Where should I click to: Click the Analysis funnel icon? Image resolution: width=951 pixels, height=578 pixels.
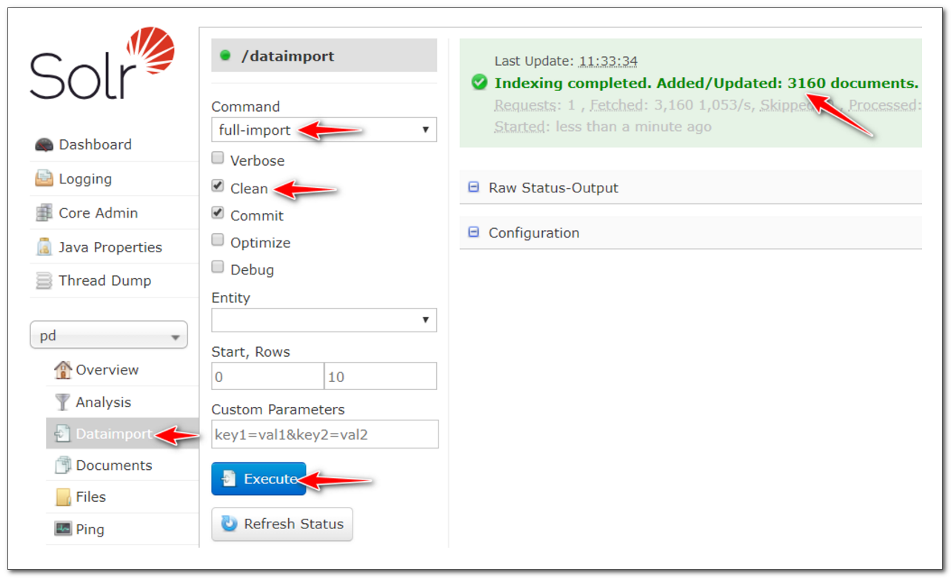pos(64,402)
